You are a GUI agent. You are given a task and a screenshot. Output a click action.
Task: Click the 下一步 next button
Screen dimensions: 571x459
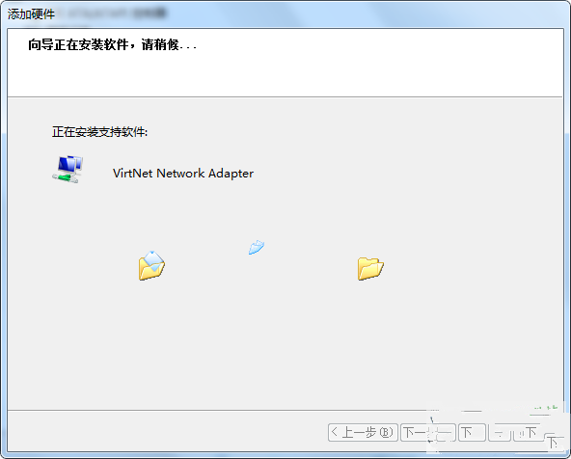pyautogui.click(x=428, y=432)
